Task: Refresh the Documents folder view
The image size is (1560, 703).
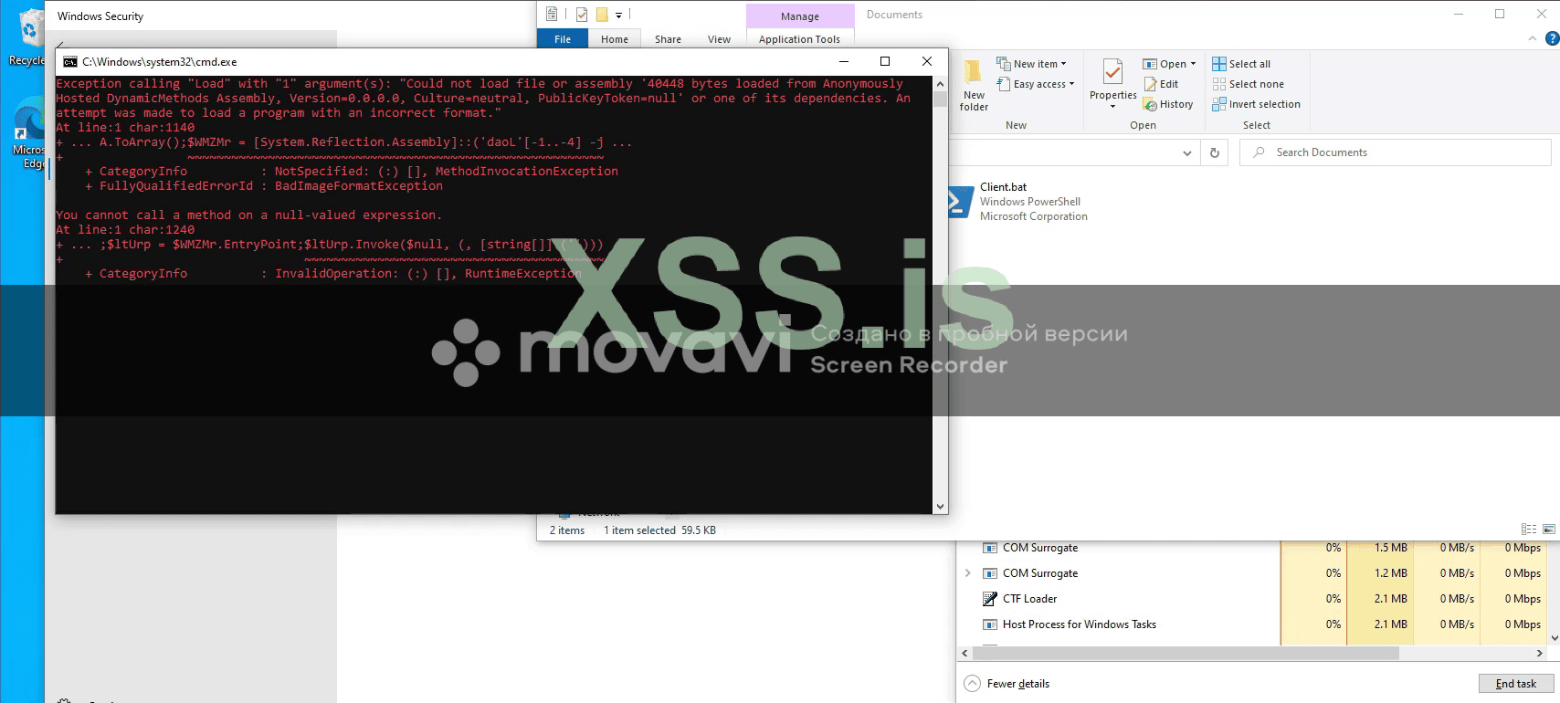Action: pos(1215,152)
